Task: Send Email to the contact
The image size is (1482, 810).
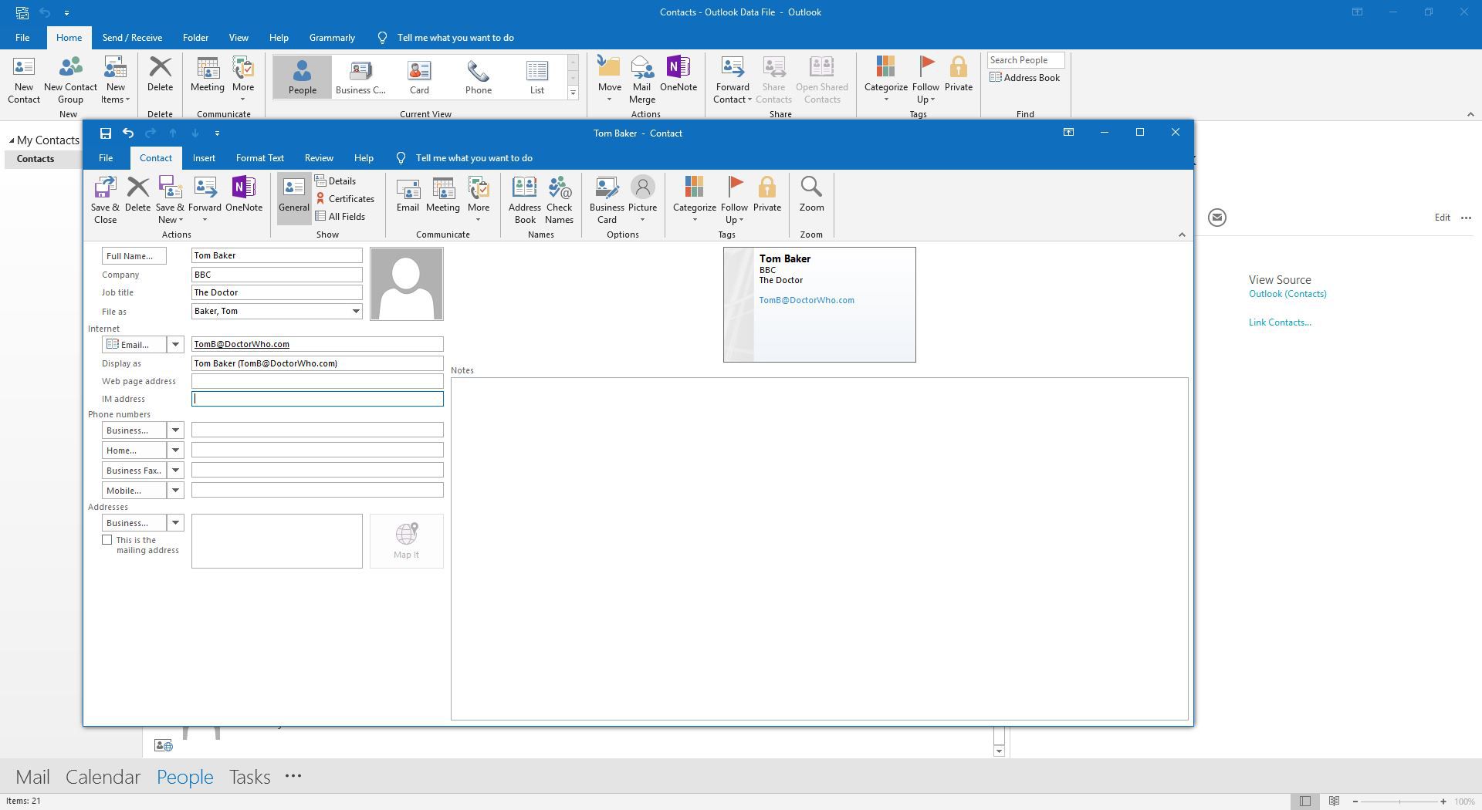Action: tap(408, 194)
